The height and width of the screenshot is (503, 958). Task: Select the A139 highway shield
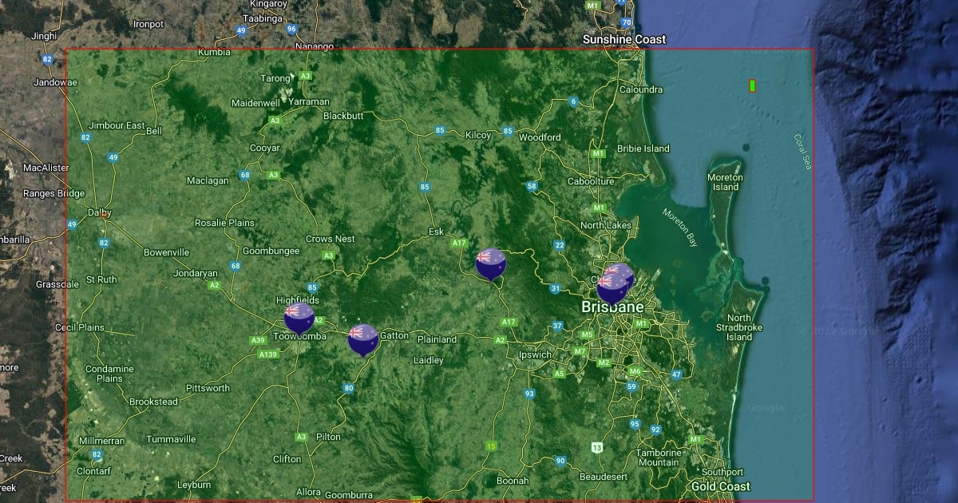[268, 354]
